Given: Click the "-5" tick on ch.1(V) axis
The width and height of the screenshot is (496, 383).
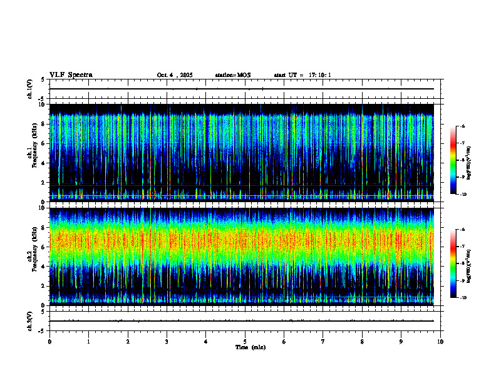Looking at the screenshot, I should (x=42, y=99).
